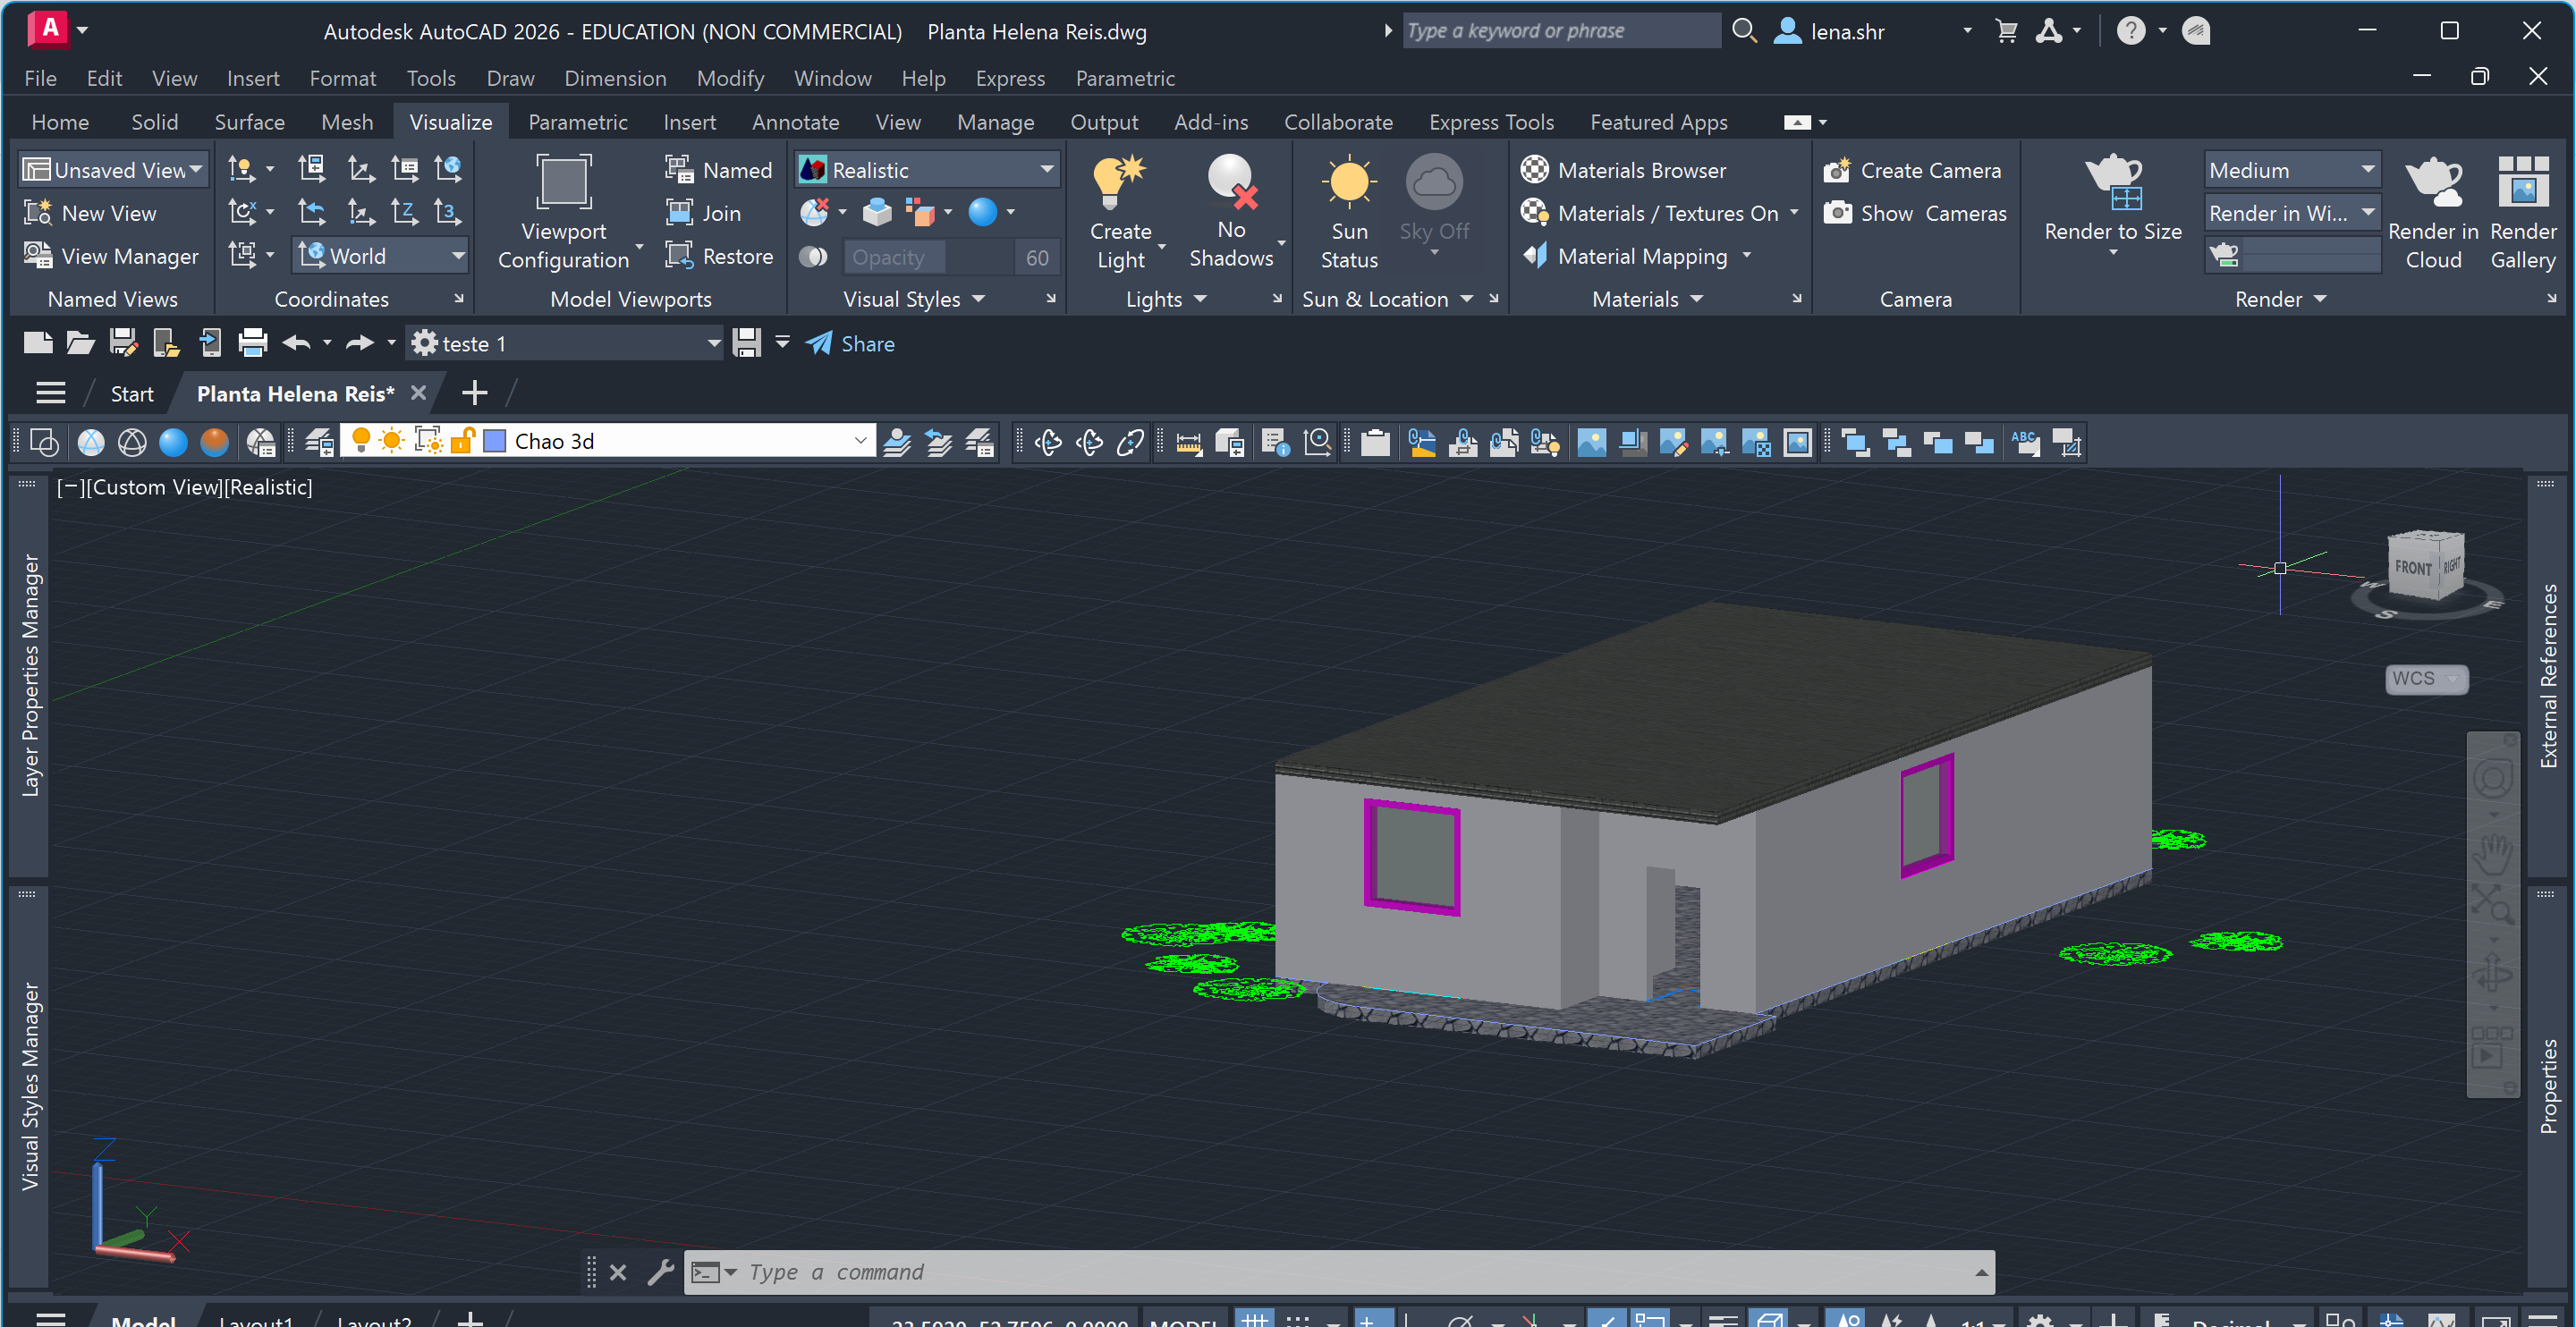Click the New View button

91,213
